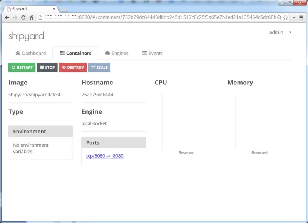This screenshot has height=223, width=308.
Task: Expand the overflow chevron beside the star
Action: (x=293, y=17)
